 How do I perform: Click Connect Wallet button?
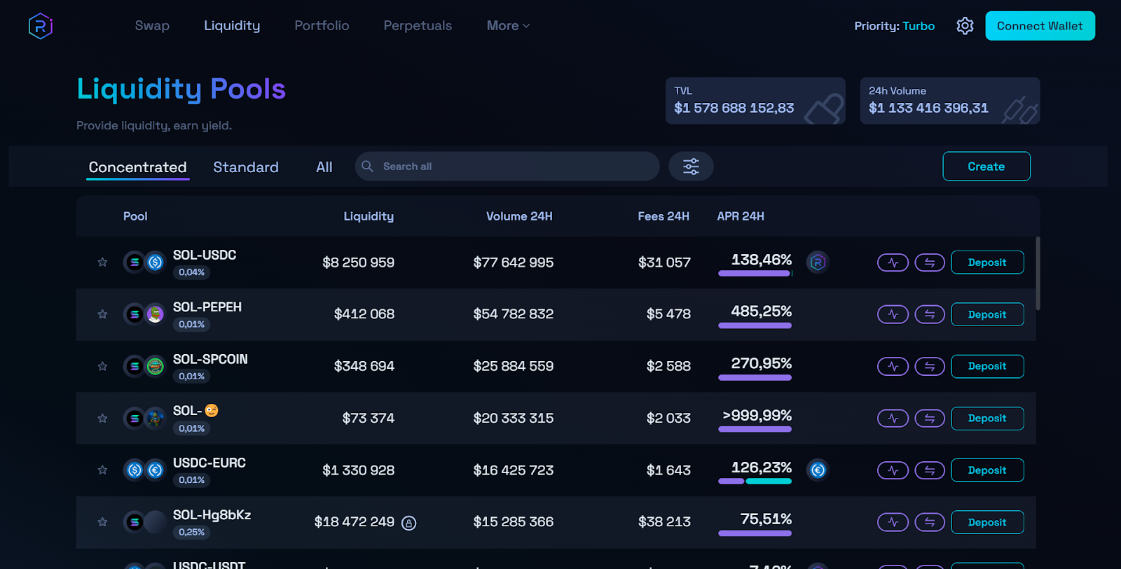click(x=1040, y=26)
